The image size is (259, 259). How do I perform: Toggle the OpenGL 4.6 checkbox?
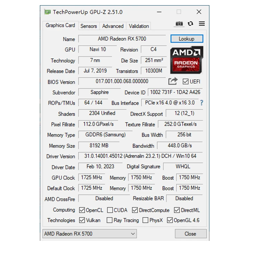(x=170, y=220)
